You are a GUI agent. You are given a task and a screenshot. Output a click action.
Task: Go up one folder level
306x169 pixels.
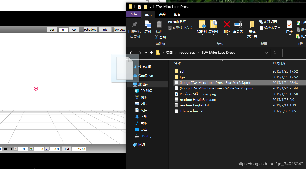(x=151, y=53)
